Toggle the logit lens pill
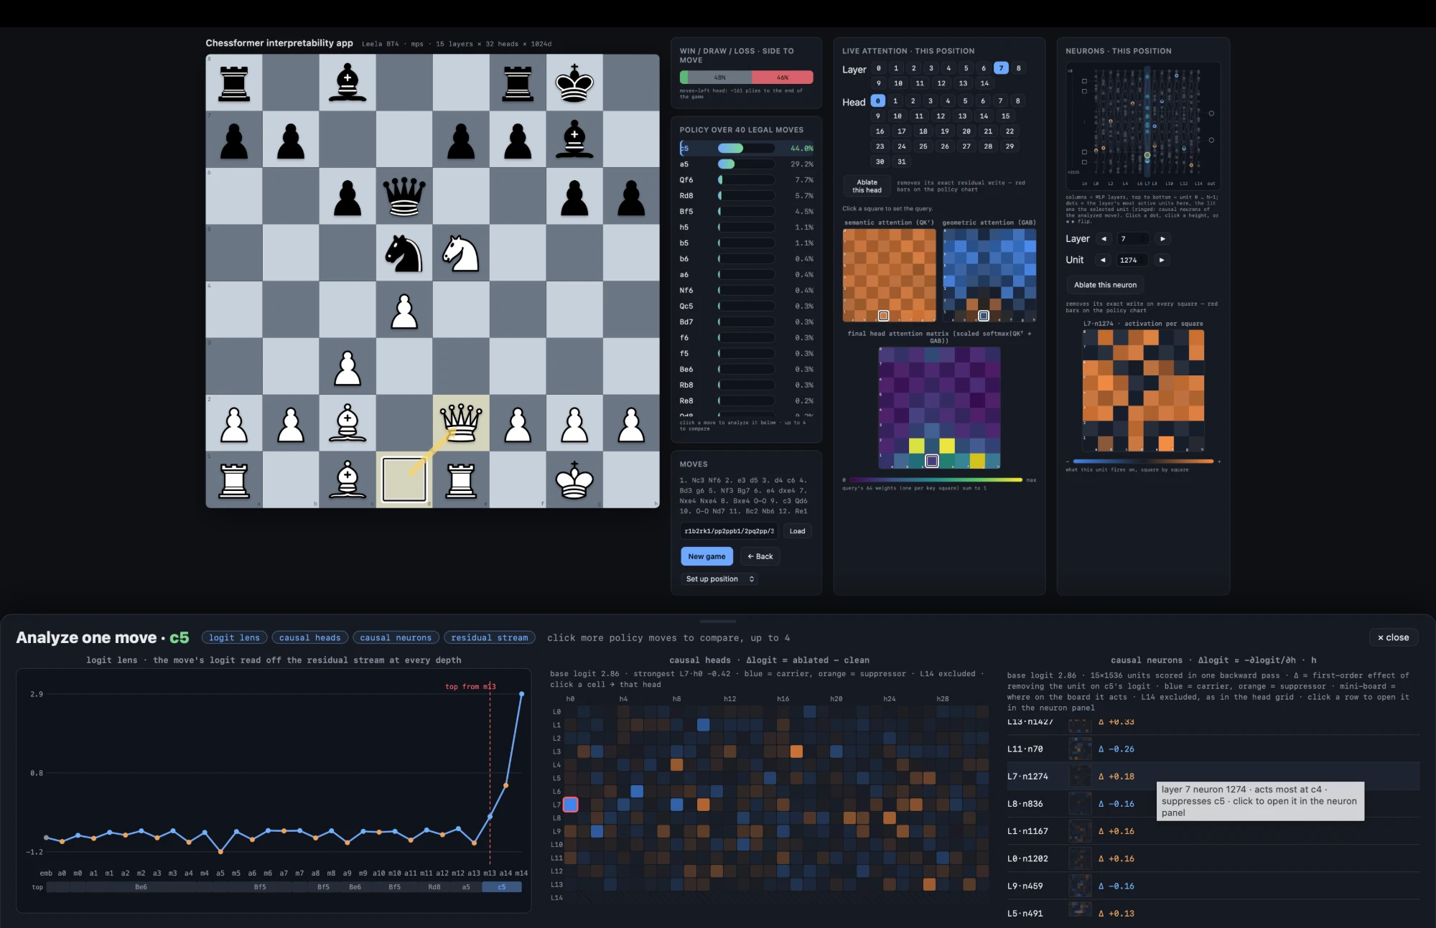This screenshot has height=928, width=1436. pos(235,637)
